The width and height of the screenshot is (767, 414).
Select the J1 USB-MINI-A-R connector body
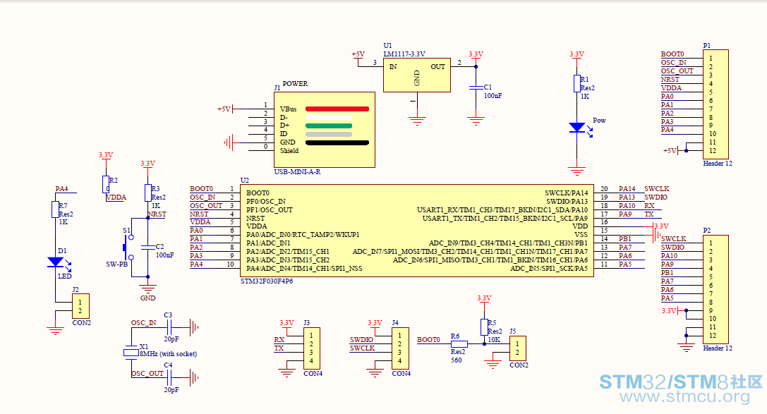pos(325,130)
